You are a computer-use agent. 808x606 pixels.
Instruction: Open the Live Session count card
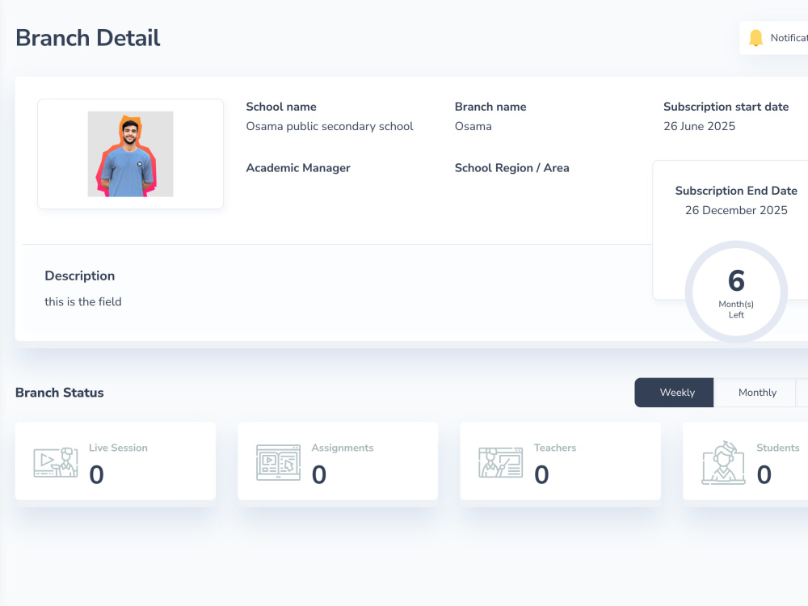tap(116, 461)
